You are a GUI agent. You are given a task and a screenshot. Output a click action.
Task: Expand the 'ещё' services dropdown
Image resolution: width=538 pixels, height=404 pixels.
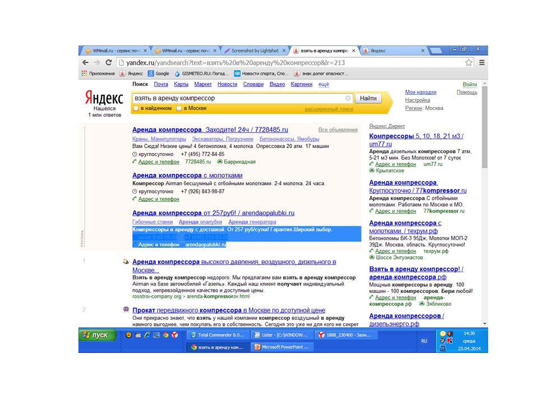[x=323, y=84]
